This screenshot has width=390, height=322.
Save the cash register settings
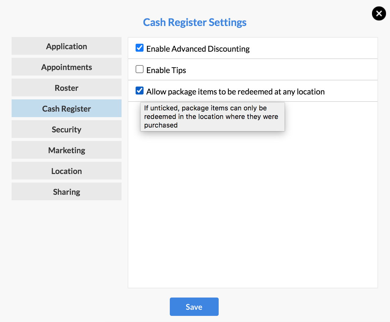(194, 307)
